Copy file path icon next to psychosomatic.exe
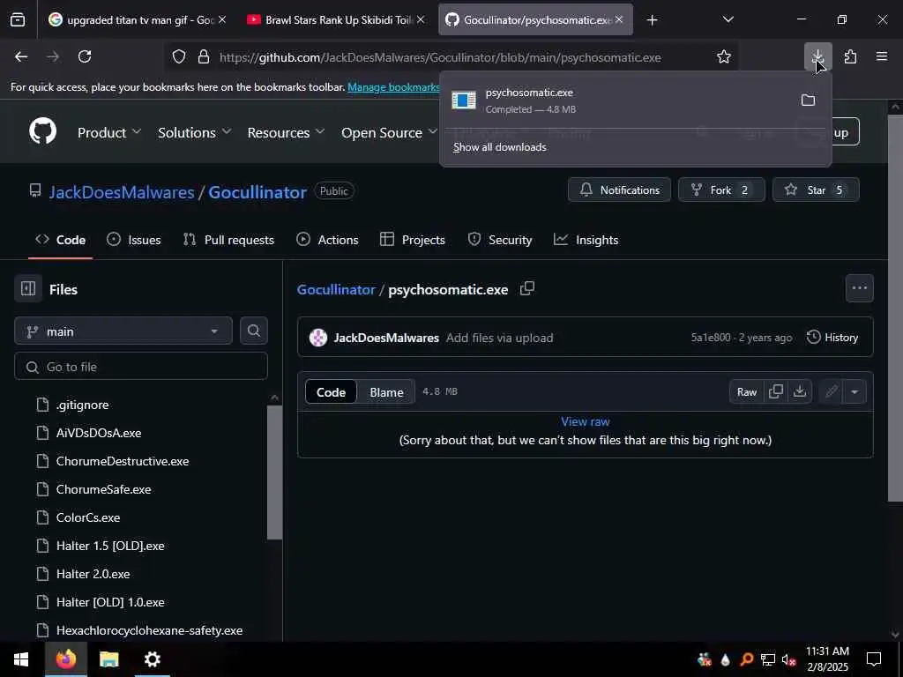This screenshot has height=677, width=903. pos(527,288)
